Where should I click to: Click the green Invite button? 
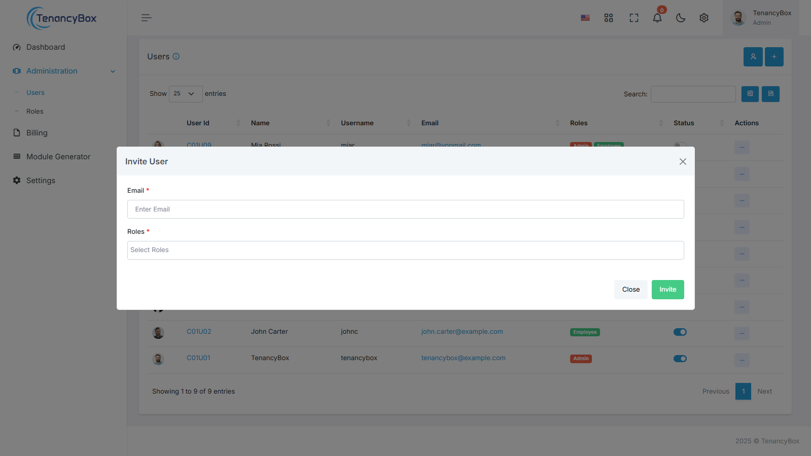click(667, 290)
